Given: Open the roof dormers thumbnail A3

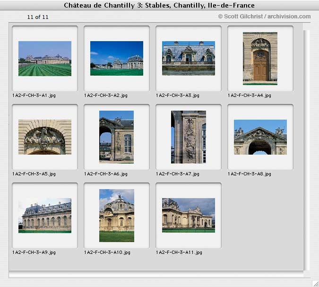Looking at the screenshot, I should click(189, 58).
